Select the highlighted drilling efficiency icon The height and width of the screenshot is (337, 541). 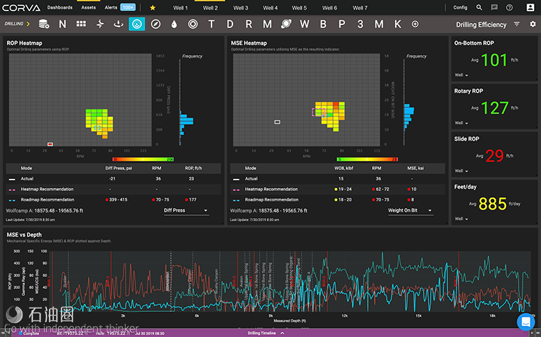137,24
